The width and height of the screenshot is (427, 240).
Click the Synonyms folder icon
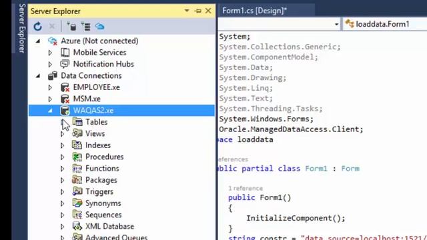coord(77,203)
